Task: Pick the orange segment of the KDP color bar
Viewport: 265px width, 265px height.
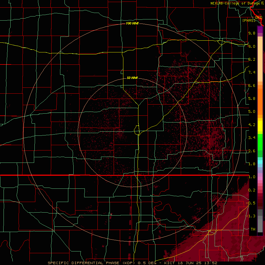Action: pyautogui.click(x=260, y=101)
